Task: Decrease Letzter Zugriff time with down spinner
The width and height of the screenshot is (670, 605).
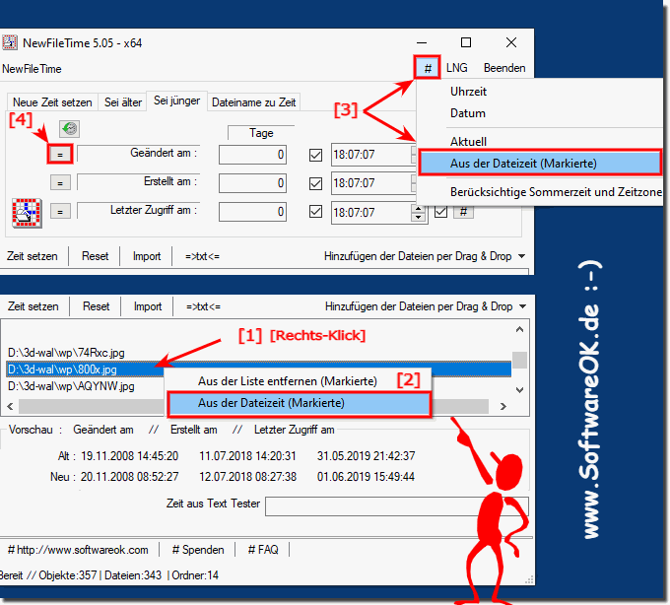Action: pyautogui.click(x=419, y=217)
